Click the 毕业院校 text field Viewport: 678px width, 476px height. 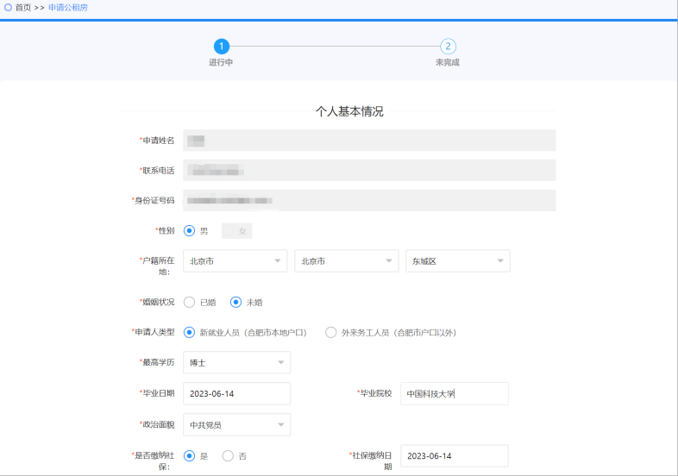pyautogui.click(x=454, y=393)
